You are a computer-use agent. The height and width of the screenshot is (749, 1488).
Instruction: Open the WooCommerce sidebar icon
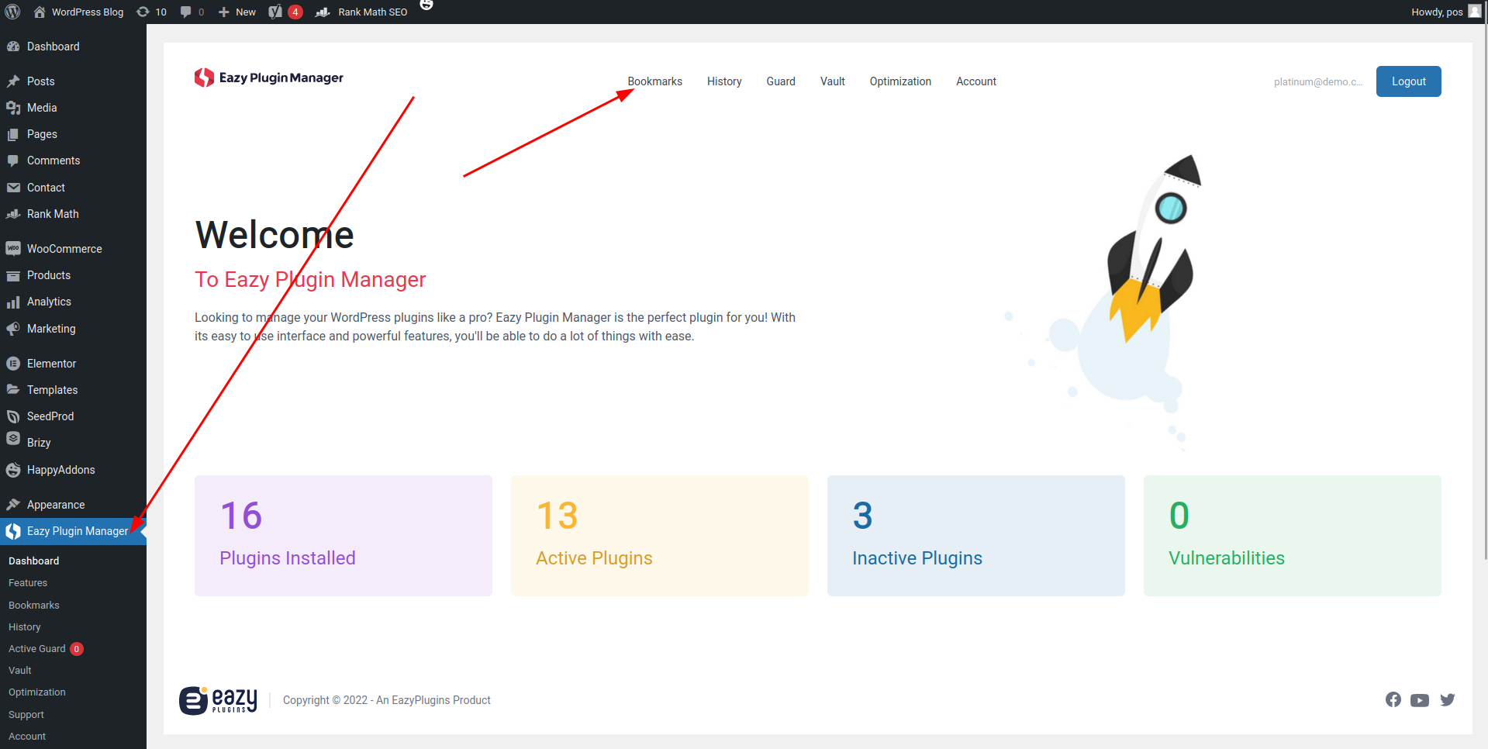(x=13, y=248)
